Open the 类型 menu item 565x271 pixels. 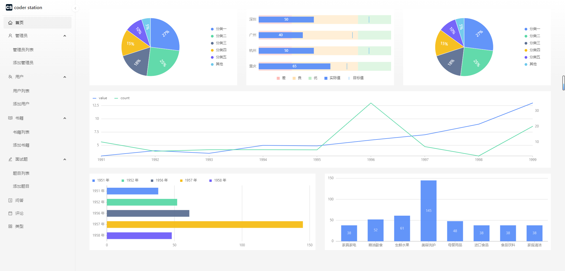tap(37, 226)
